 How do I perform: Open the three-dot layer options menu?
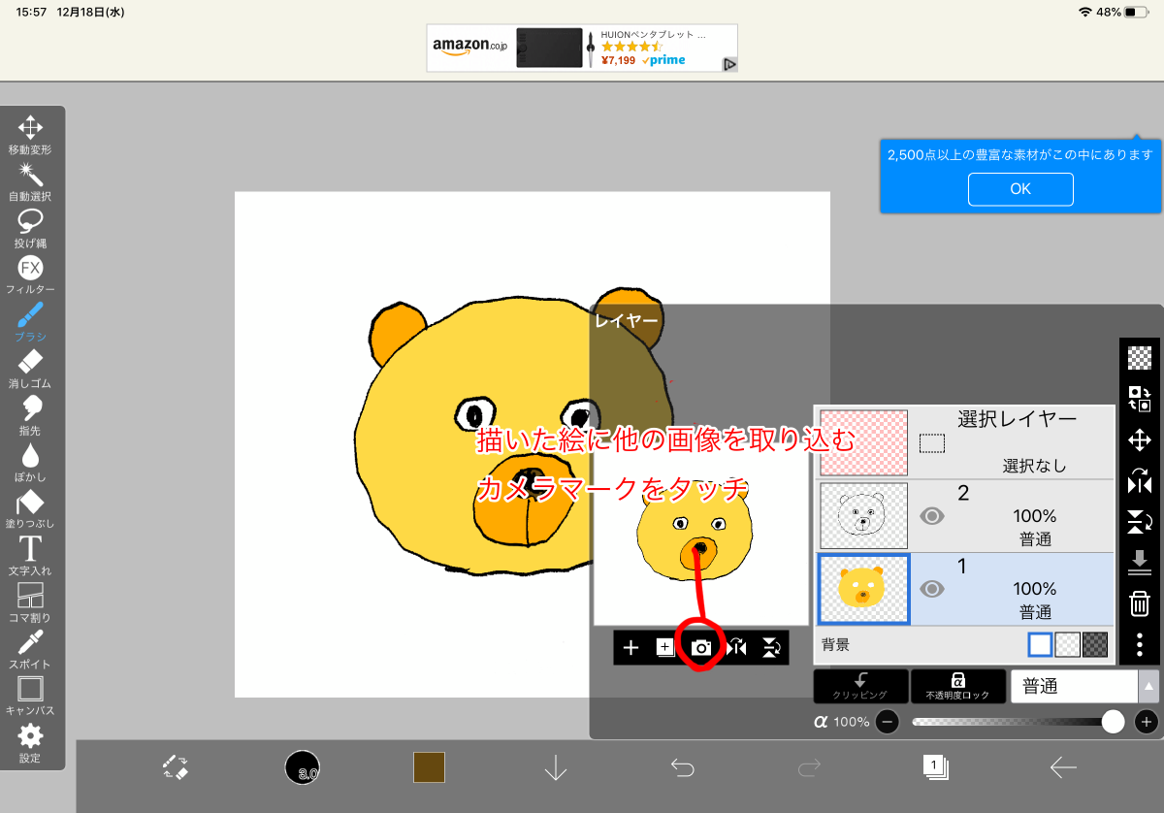coord(1140,644)
